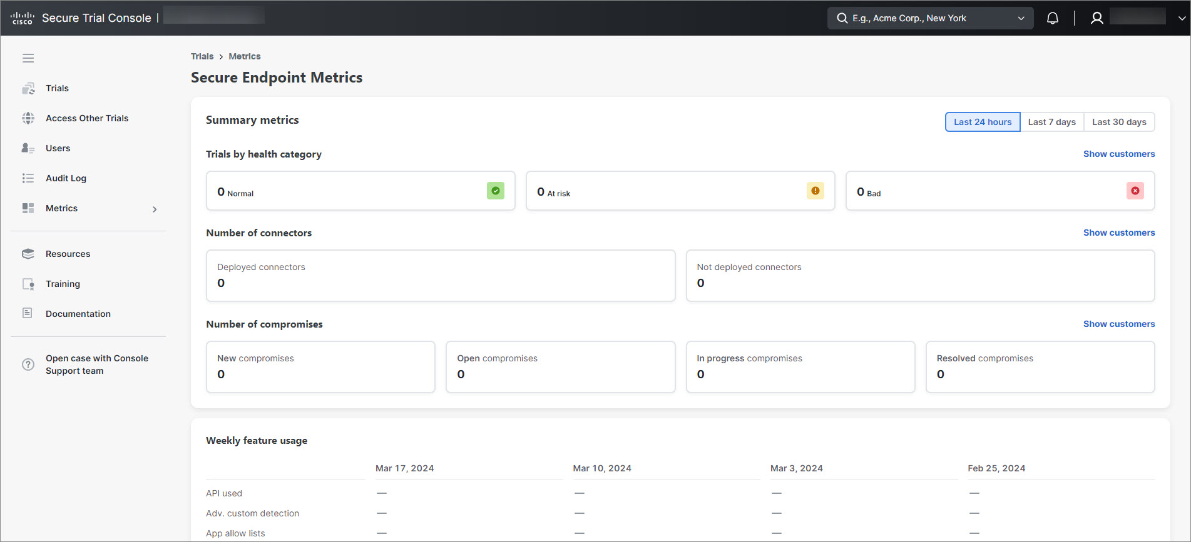Open the customer search dropdown arrow
The image size is (1191, 542).
pos(1021,18)
